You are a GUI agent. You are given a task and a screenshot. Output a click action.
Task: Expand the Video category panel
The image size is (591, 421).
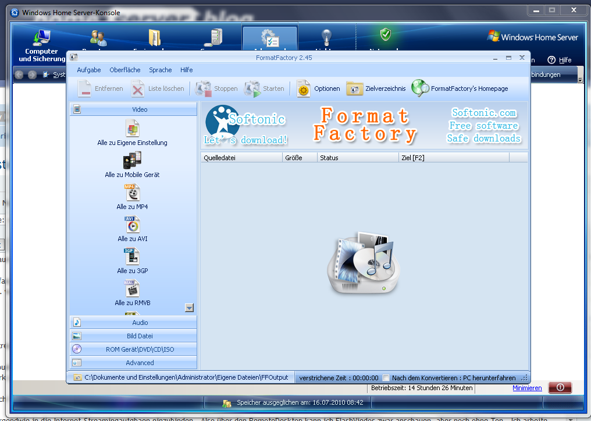pos(133,109)
